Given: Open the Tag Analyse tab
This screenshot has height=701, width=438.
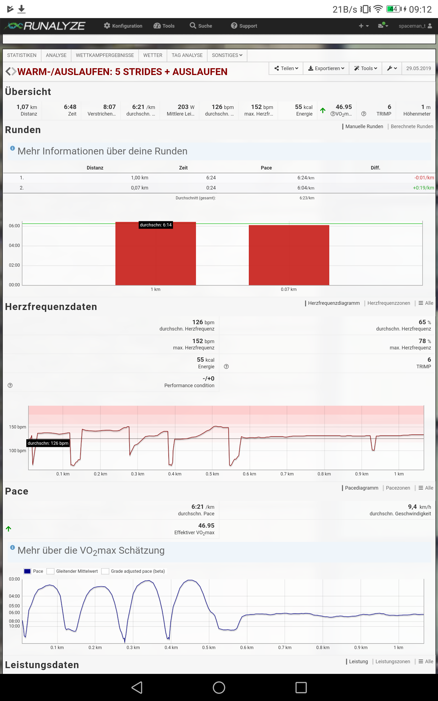Looking at the screenshot, I should point(187,55).
